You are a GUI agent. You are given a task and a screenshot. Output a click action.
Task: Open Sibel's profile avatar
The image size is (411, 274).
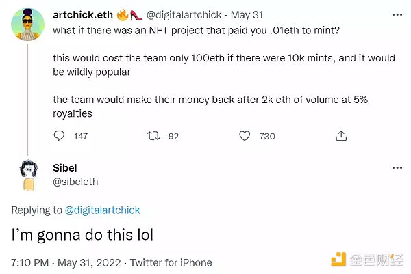[28, 175]
